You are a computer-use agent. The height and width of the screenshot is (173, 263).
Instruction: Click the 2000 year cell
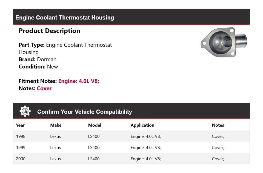(x=21, y=159)
